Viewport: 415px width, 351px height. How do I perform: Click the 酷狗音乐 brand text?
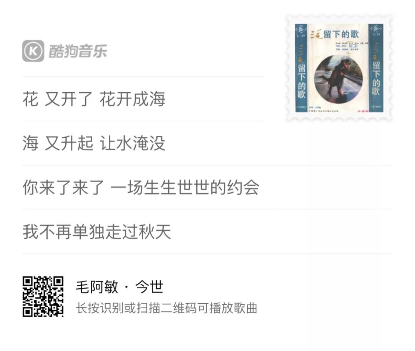tap(78, 51)
